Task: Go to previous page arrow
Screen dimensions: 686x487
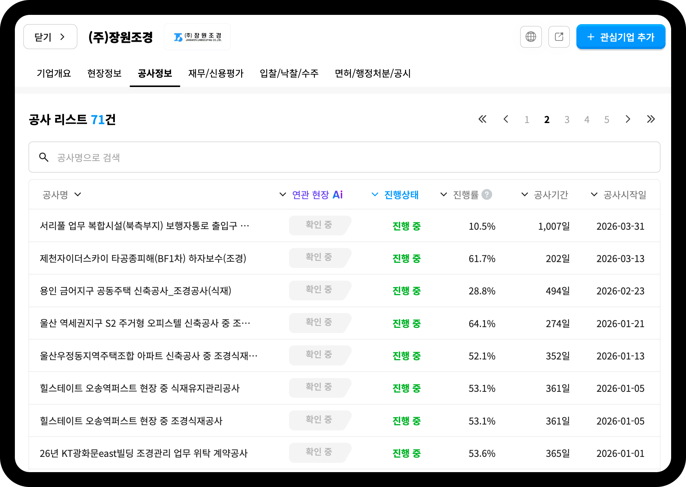Action: (x=506, y=119)
